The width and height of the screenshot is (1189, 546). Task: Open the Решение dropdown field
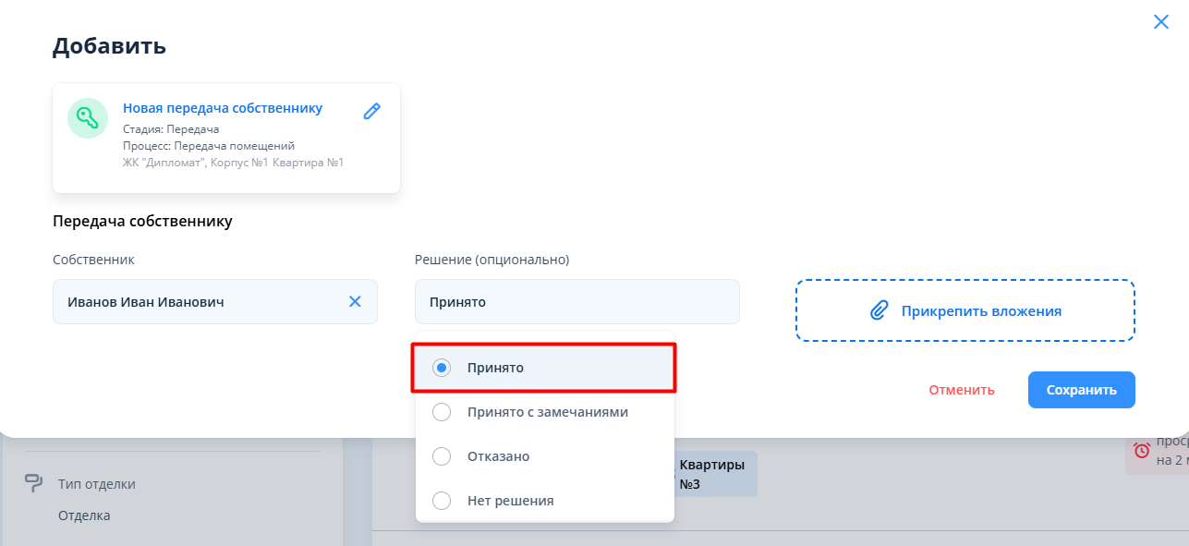click(576, 302)
